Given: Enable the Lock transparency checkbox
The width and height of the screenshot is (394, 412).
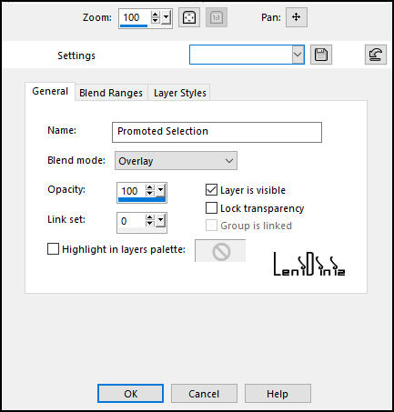Looking at the screenshot, I should [x=211, y=208].
